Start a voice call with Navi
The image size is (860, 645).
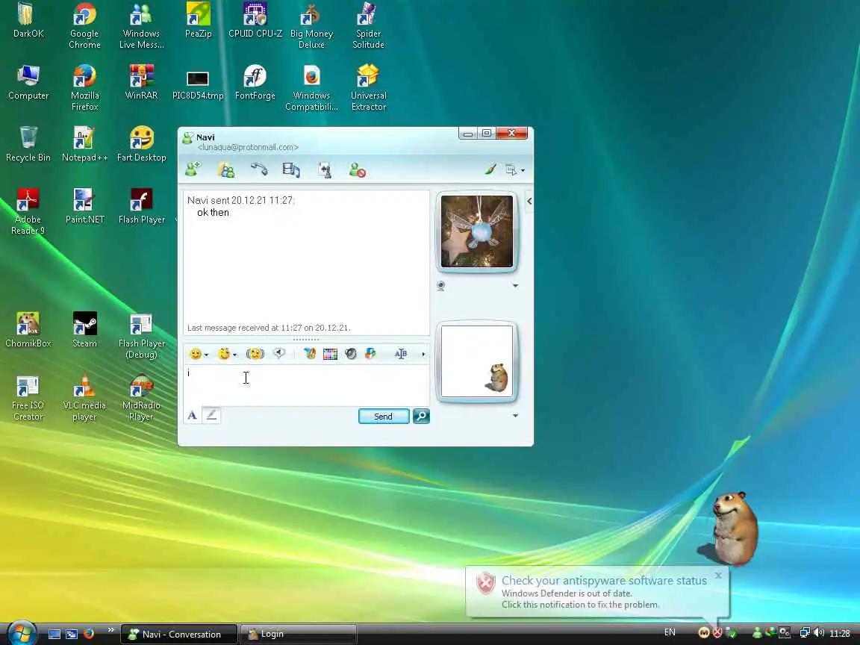tap(259, 169)
